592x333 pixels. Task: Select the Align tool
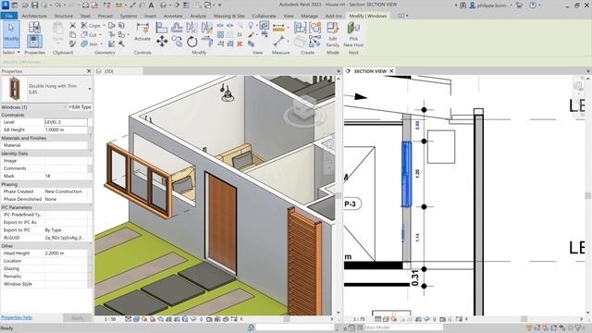[x=161, y=28]
